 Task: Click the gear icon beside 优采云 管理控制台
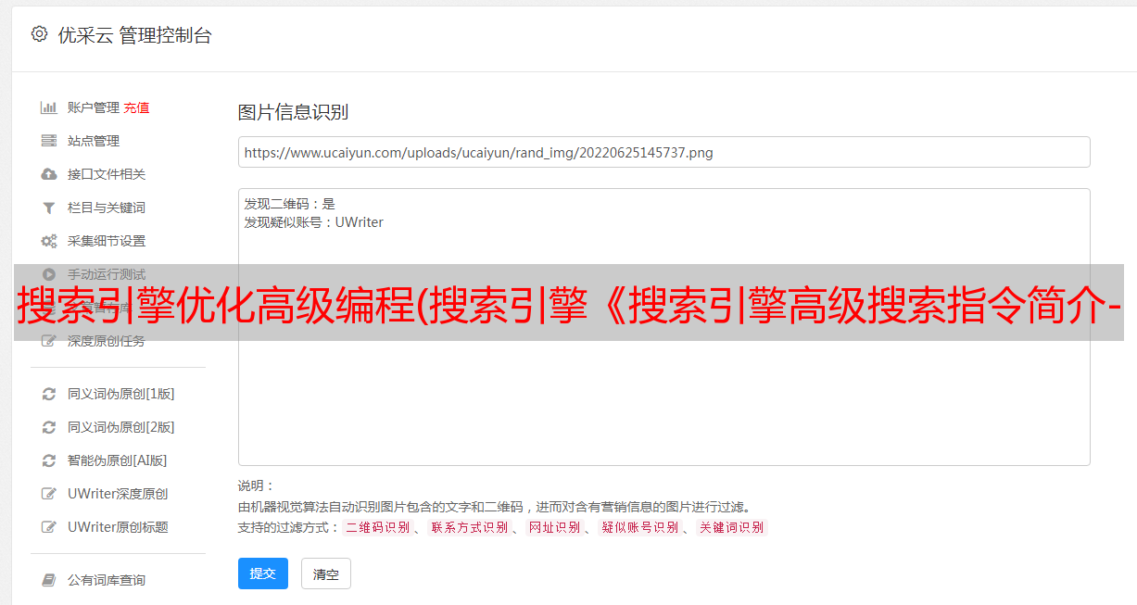click(x=39, y=34)
